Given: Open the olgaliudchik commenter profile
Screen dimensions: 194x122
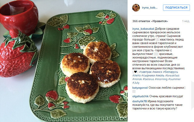Looking at the screenshot, I should [140, 96].
